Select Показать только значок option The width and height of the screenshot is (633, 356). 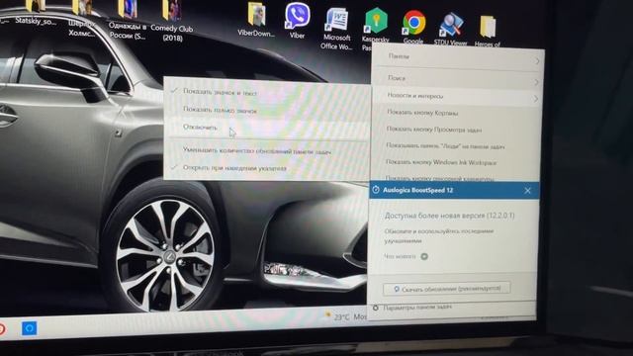point(266,110)
